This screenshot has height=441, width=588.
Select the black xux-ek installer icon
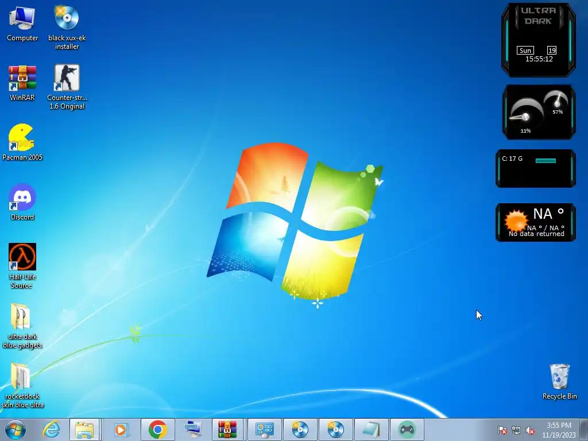click(x=67, y=28)
